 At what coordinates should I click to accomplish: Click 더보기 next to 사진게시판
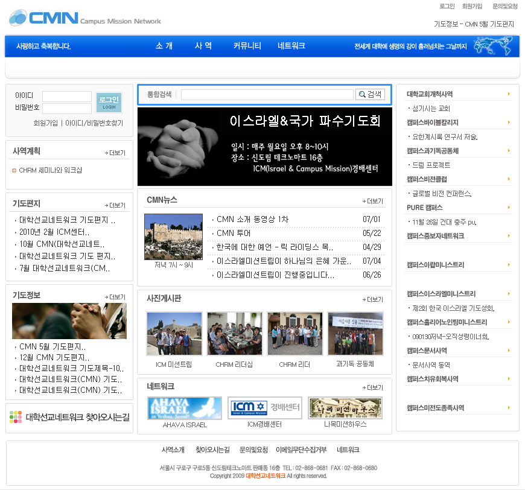click(x=373, y=299)
